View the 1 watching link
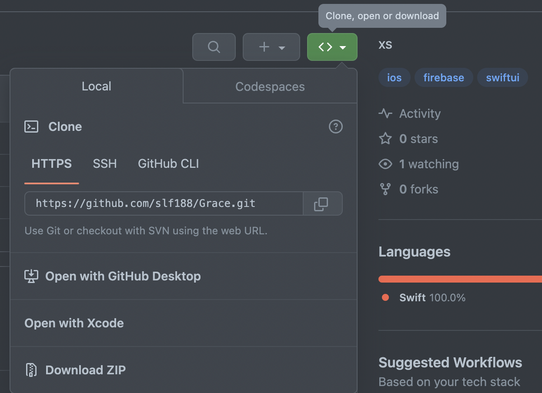This screenshot has height=393, width=542. point(419,164)
